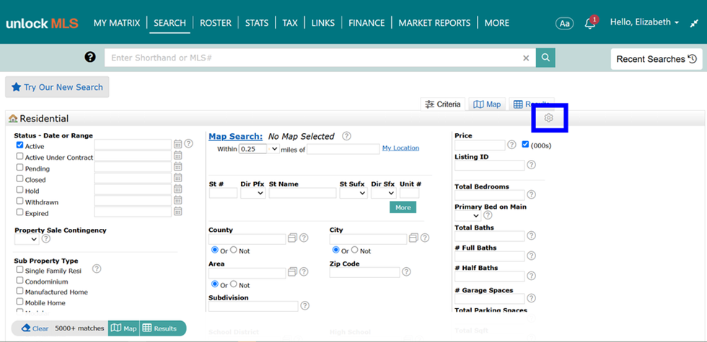Select the Or radio under Area
The image size is (707, 342).
[215, 284]
